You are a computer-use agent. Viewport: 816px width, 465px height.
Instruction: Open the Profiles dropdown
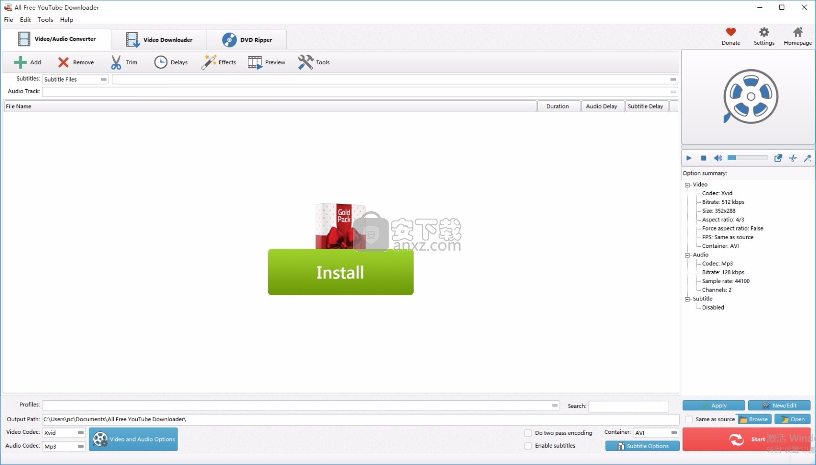click(301, 405)
